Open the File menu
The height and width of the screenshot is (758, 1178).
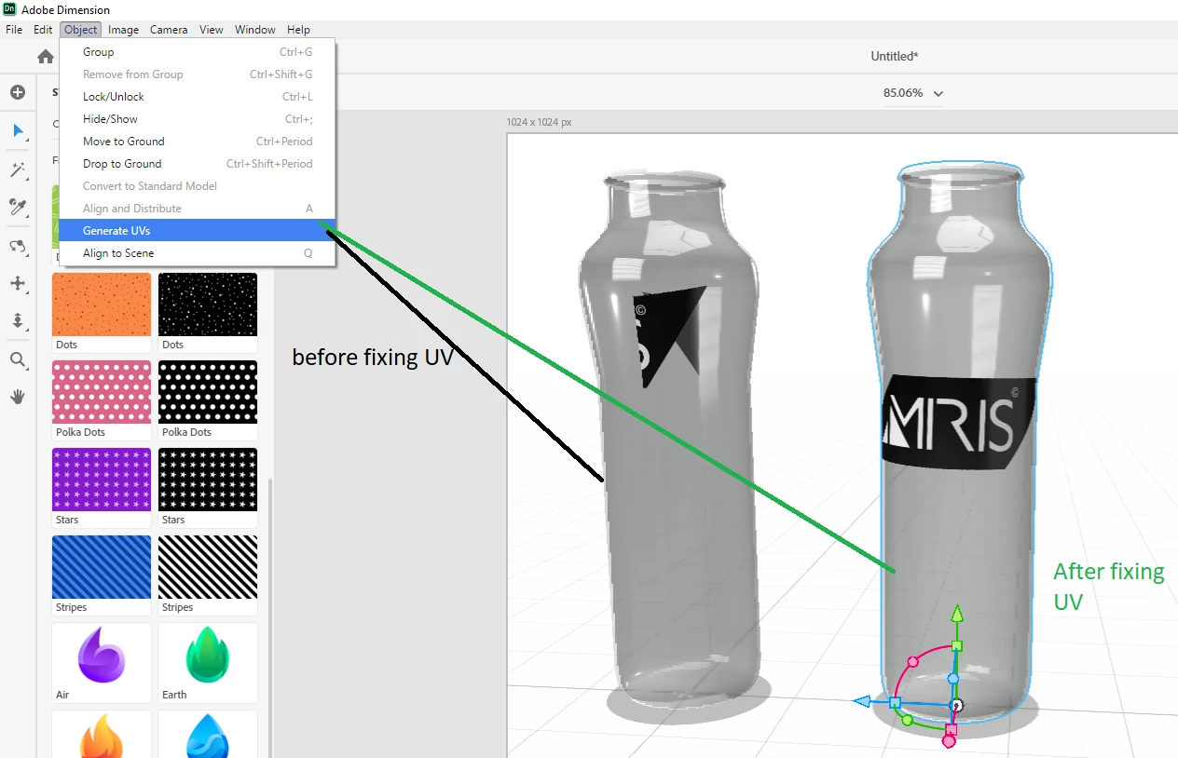(14, 30)
